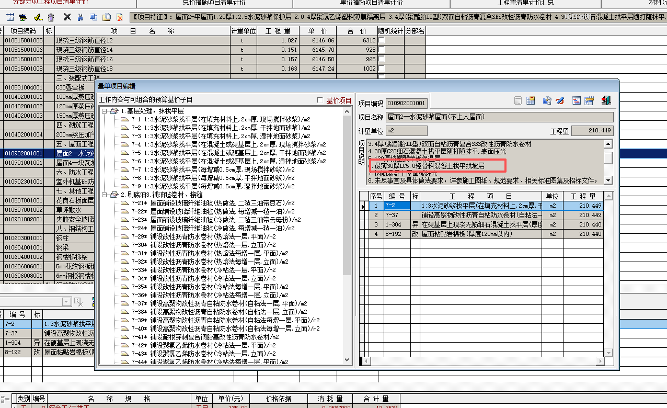Click the 工程量 field showing 210.449
The image size is (667, 408).
[593, 131]
